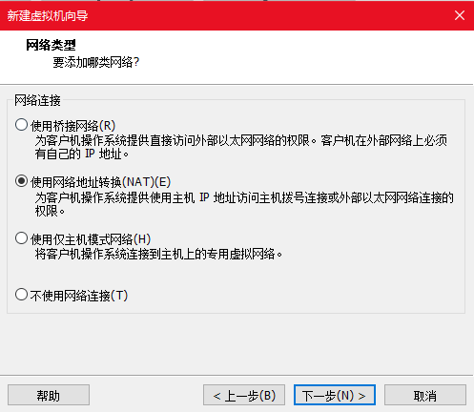Image resolution: width=474 pixels, height=412 pixels.
Task: Select the 不使用网络连接(T) radio button
Action: (x=21, y=295)
